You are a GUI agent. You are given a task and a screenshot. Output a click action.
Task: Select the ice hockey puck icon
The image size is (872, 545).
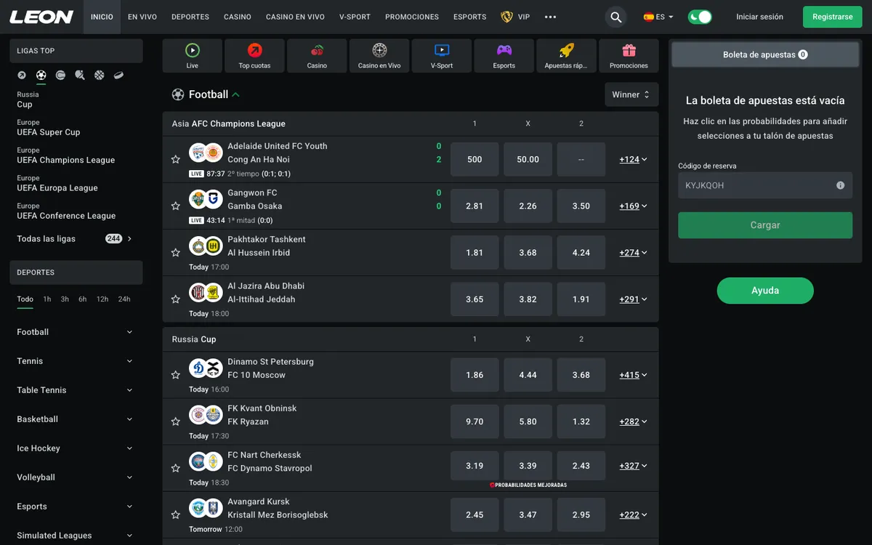[118, 75]
